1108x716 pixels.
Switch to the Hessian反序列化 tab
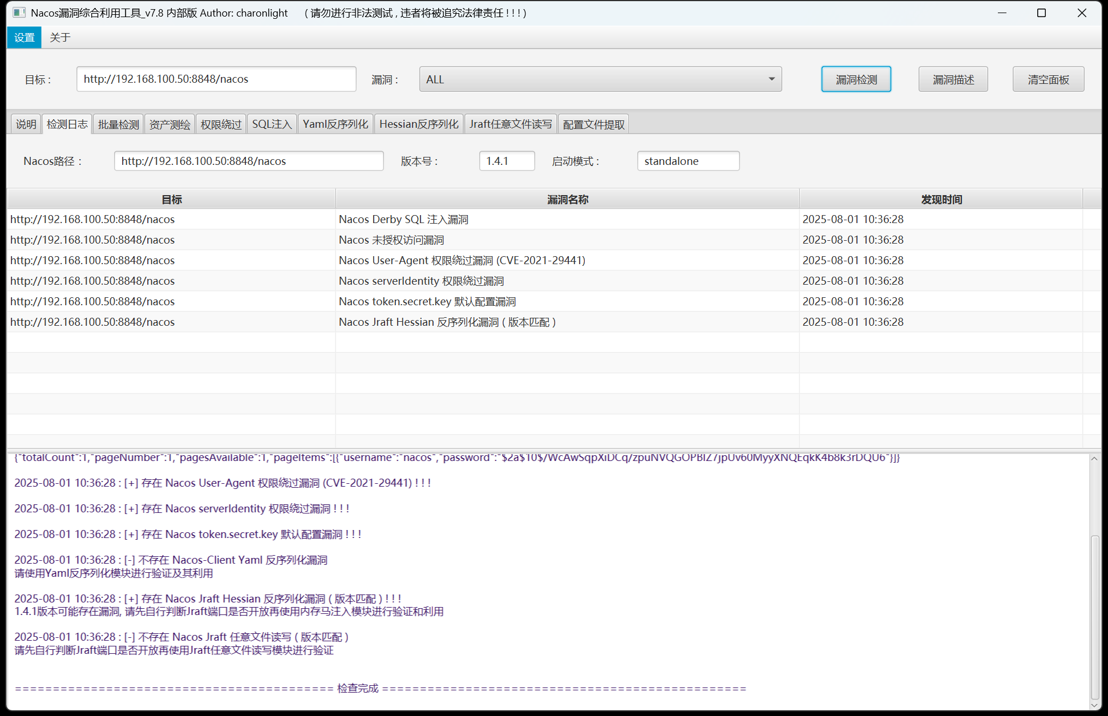click(418, 124)
